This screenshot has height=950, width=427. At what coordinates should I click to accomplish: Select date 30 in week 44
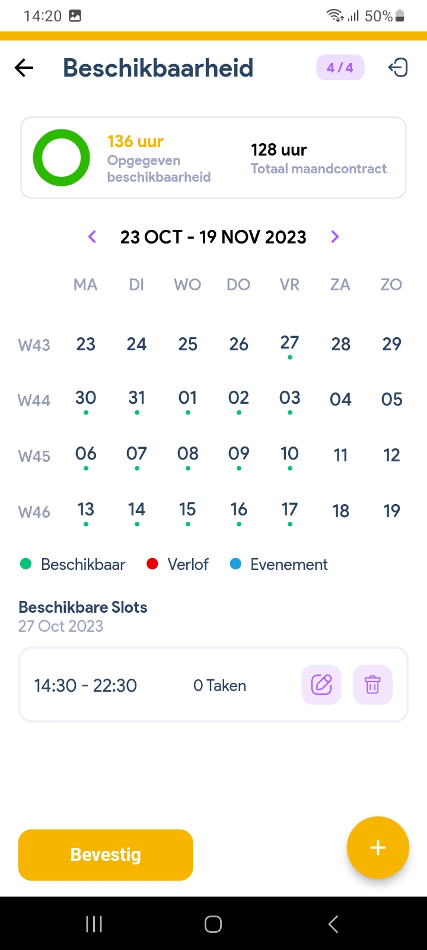coord(86,398)
